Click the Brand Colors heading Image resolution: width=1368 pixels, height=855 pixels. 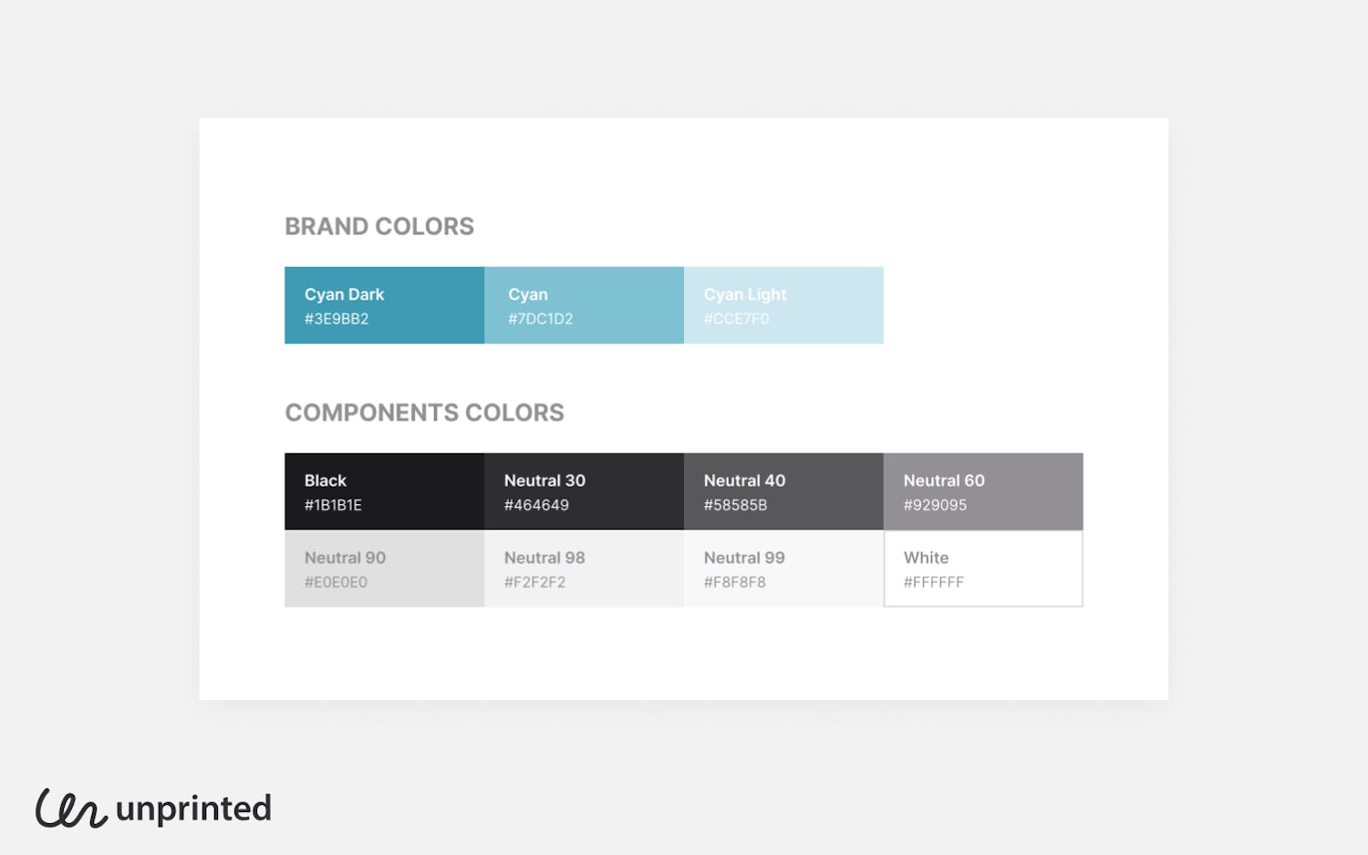click(379, 226)
